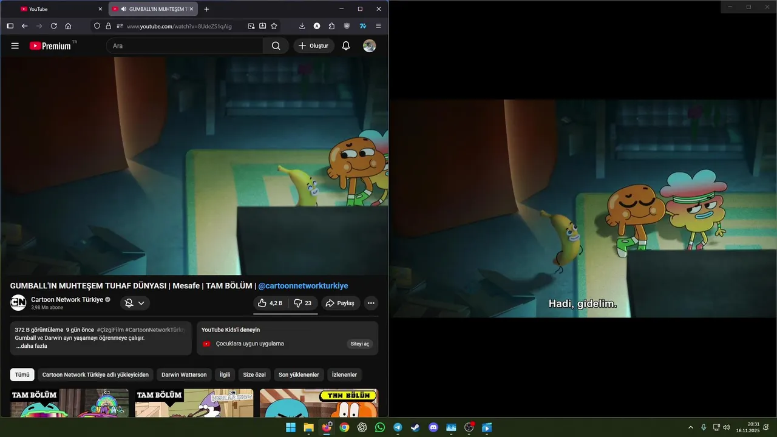Open Cartoon Network Türkiye channel name
777x437 pixels.
point(67,300)
